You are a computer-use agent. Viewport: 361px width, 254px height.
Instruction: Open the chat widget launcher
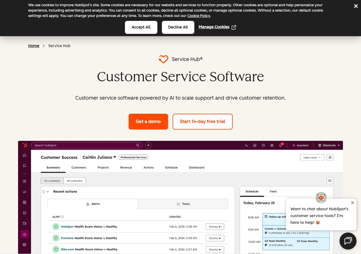tap(348, 241)
